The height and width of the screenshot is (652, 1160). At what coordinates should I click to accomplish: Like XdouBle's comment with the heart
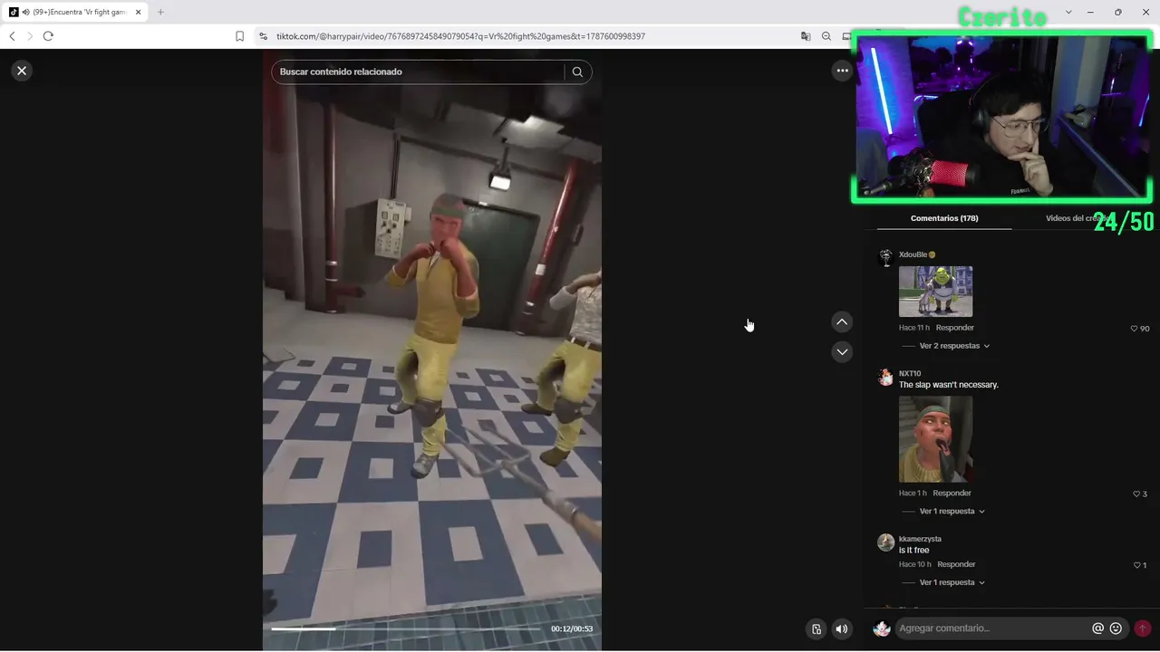(x=1134, y=329)
